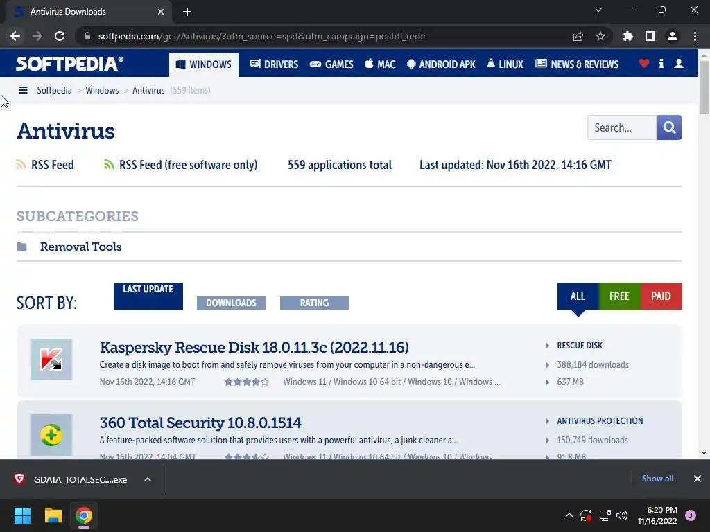Image resolution: width=710 pixels, height=532 pixels.
Task: Open the tab search dropdown arrow
Action: tap(598, 10)
